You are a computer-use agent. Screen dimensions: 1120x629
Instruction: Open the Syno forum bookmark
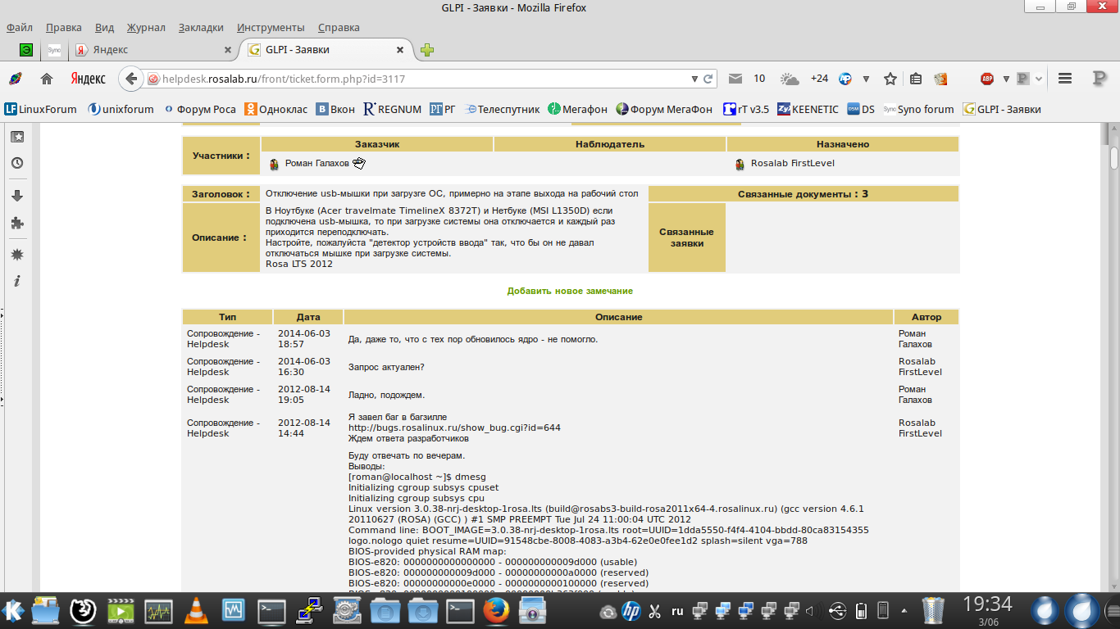(918, 109)
